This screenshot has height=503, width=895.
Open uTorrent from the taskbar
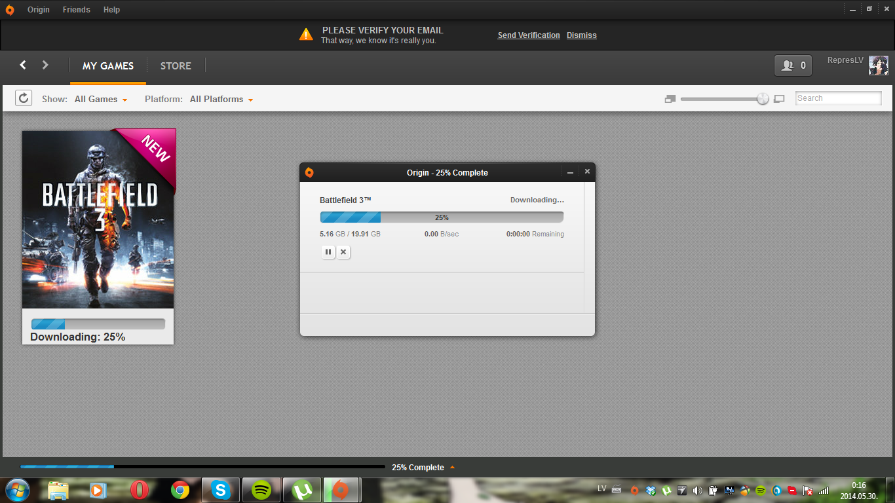coord(302,490)
